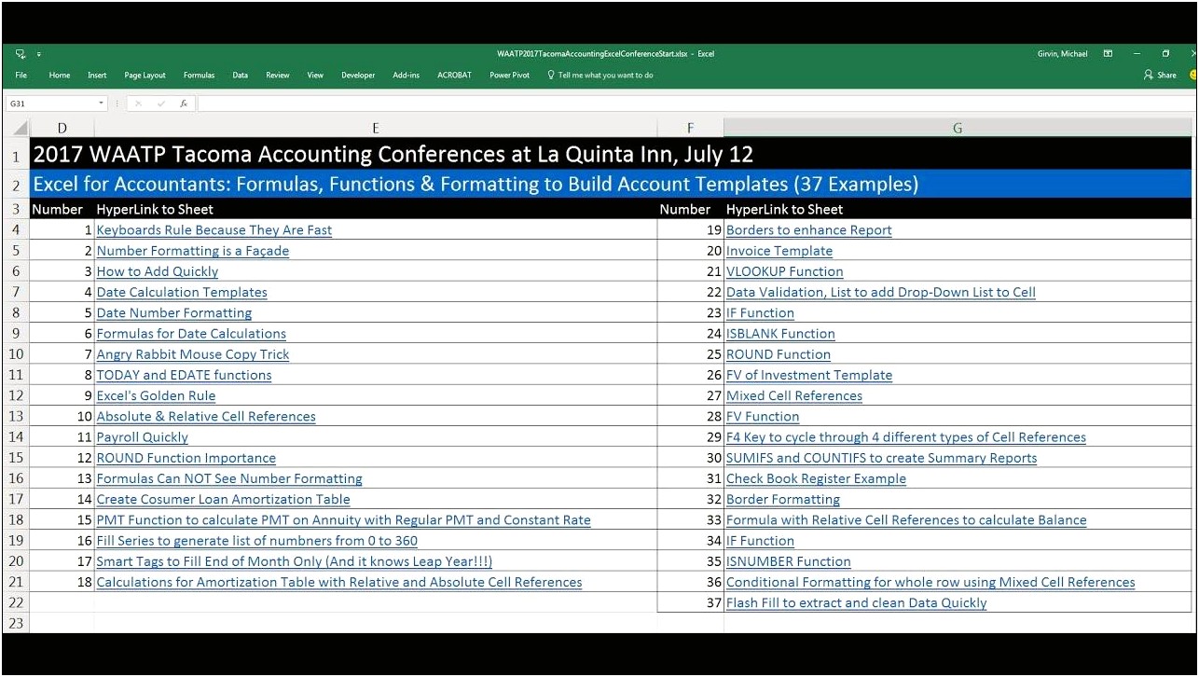Select column F header

pos(690,128)
